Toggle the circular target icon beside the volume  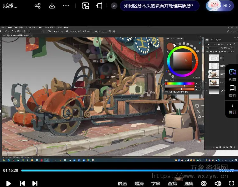pyautogui.click(x=204, y=183)
